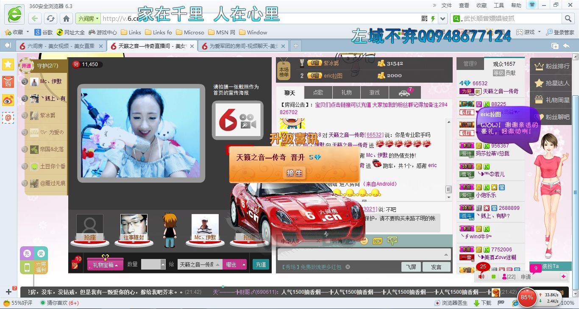Expand the arrow in the chat message box
The width and height of the screenshot is (579, 309).
[446, 254]
